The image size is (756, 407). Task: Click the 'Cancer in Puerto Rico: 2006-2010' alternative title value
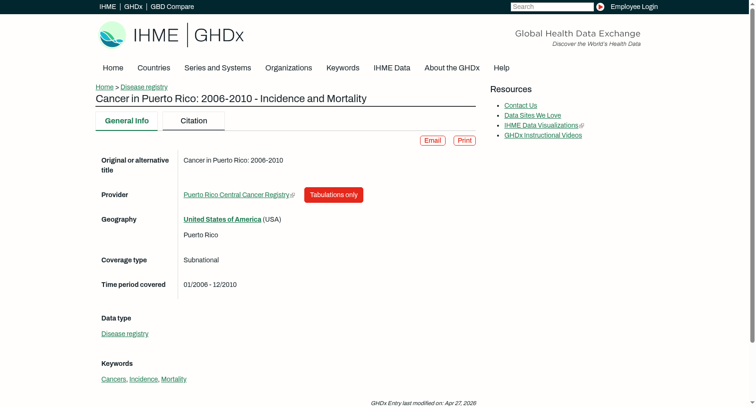tap(233, 161)
